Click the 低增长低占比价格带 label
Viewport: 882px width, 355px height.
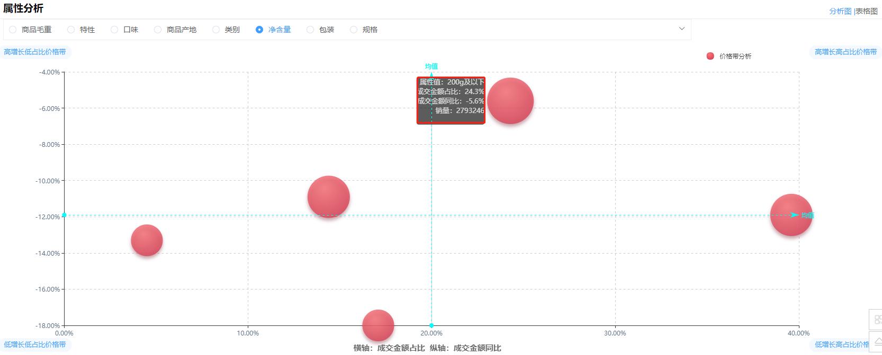pyautogui.click(x=35, y=344)
